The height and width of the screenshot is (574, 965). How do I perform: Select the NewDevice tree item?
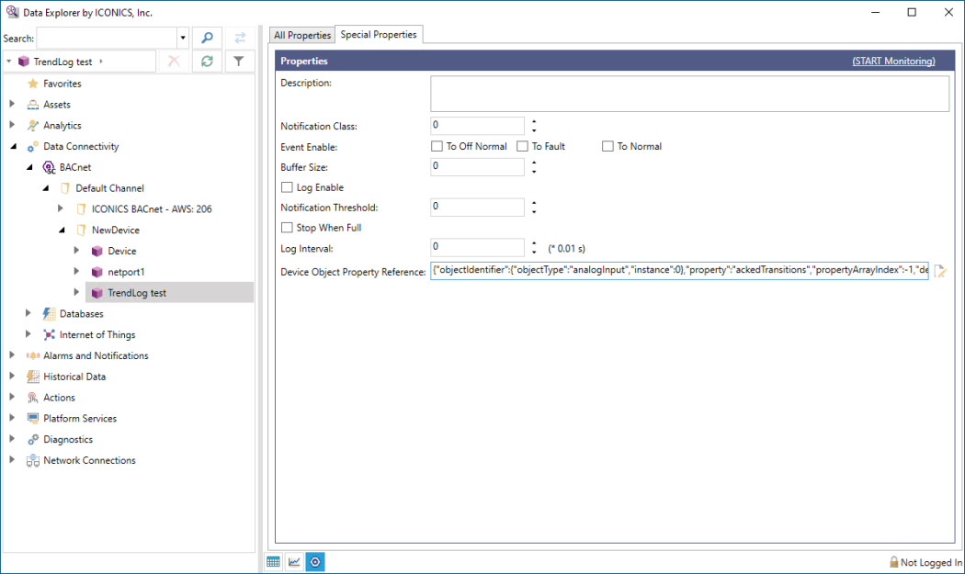(116, 231)
